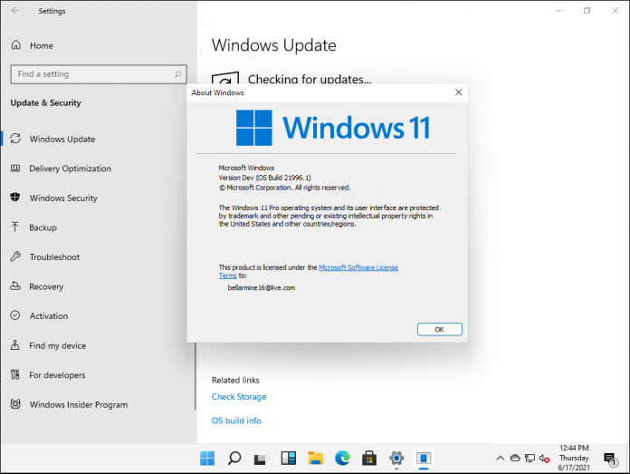Open Windows Security from the sidebar
The image size is (630, 474).
[x=62, y=198]
